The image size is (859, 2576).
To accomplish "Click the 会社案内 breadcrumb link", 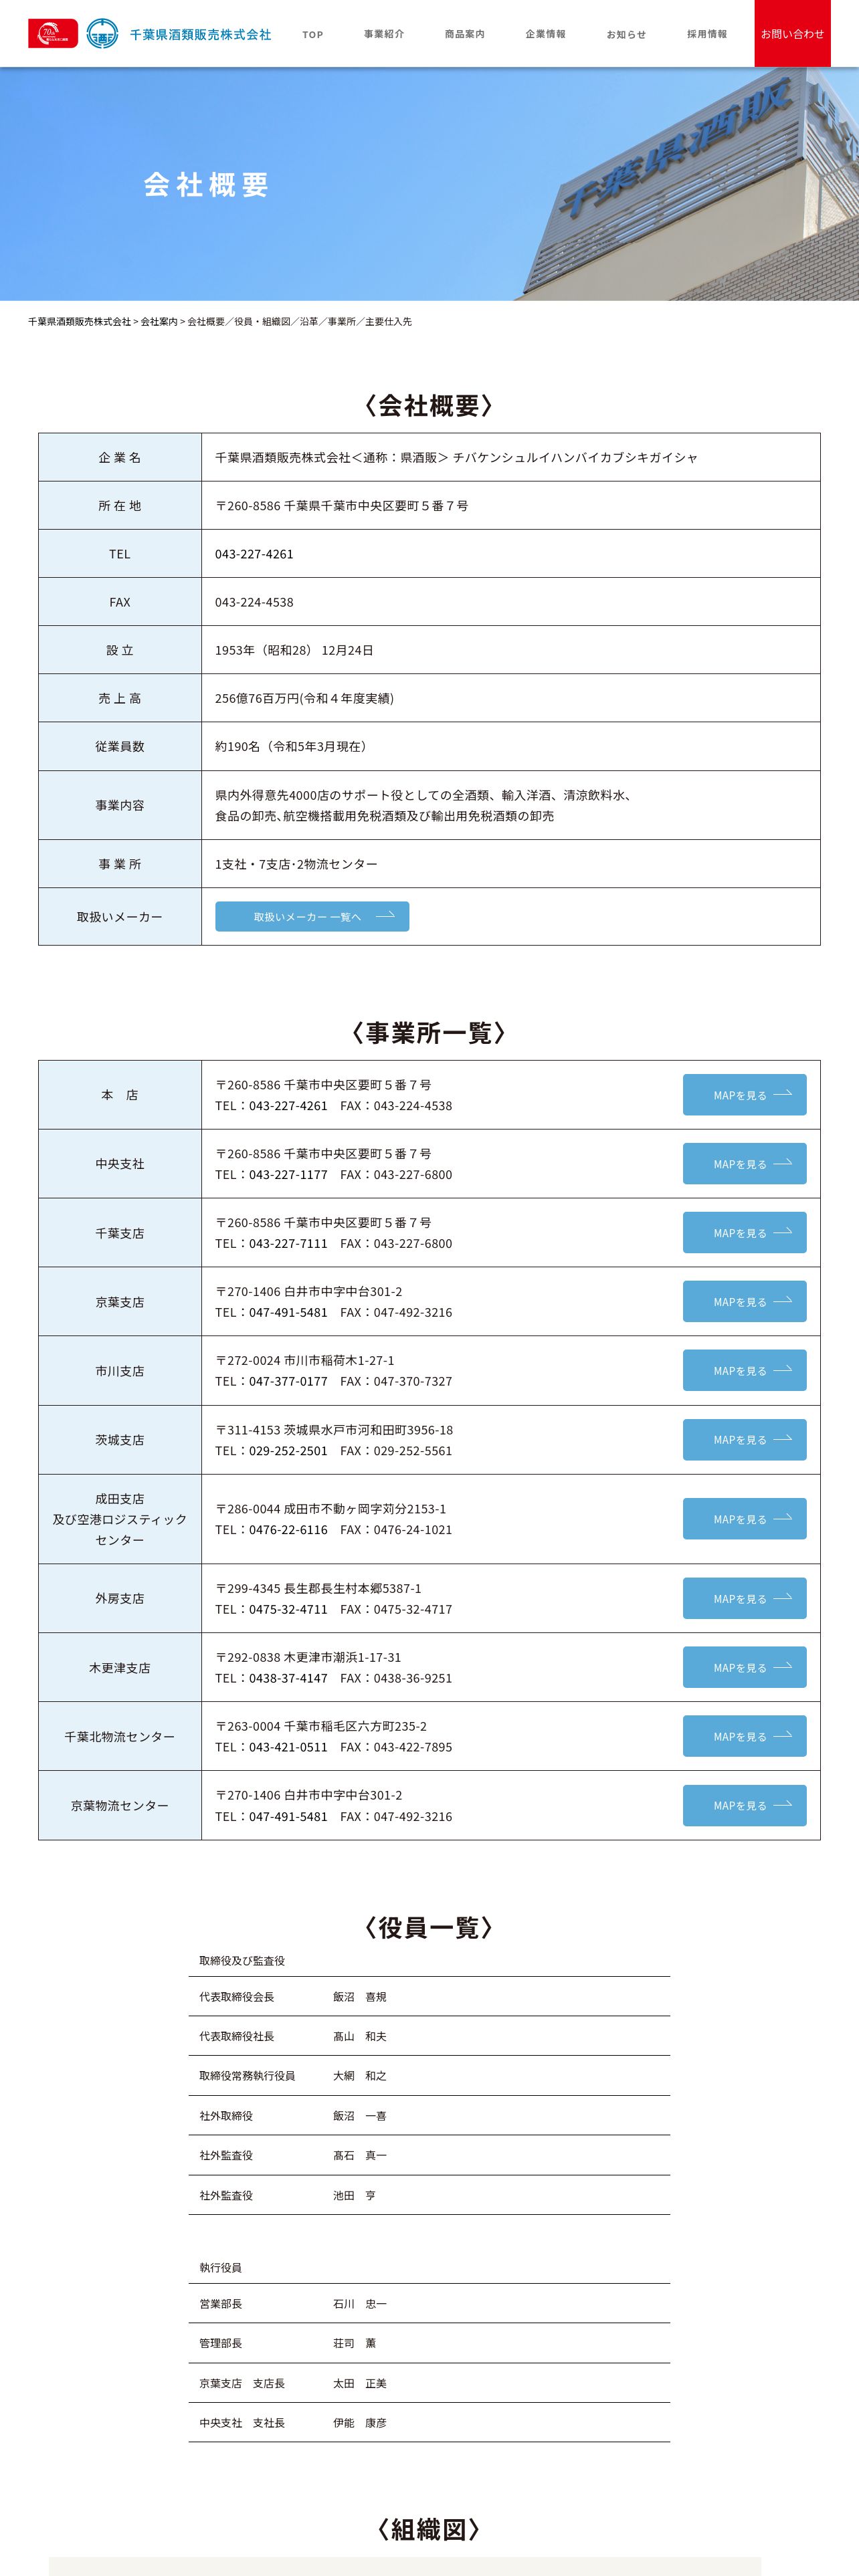I will 159,322.
